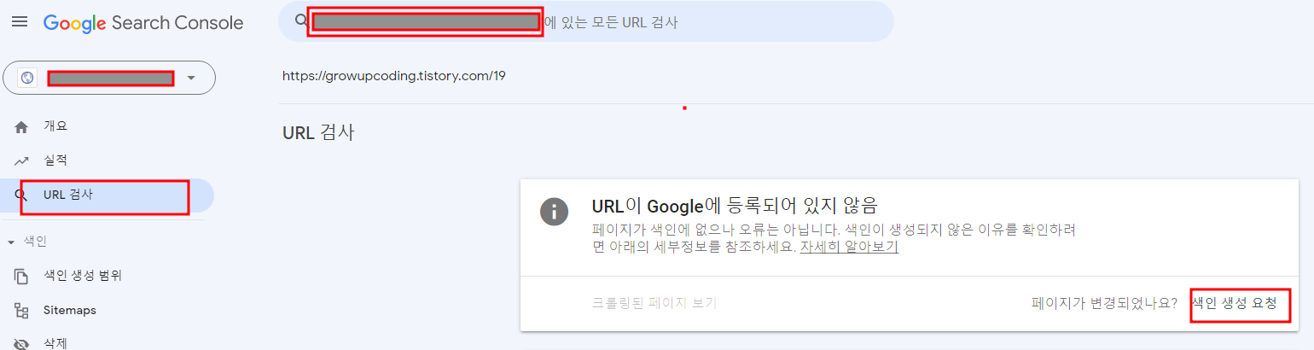
Task: Click the globe icon in property selector
Action: click(27, 78)
